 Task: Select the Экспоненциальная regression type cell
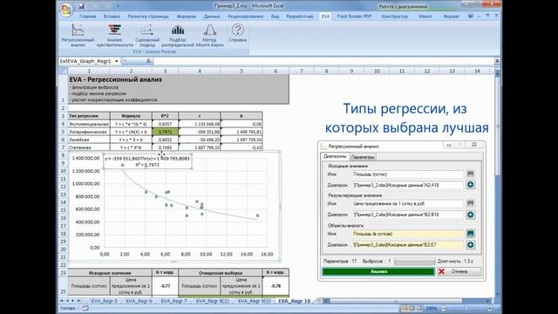click(x=89, y=124)
